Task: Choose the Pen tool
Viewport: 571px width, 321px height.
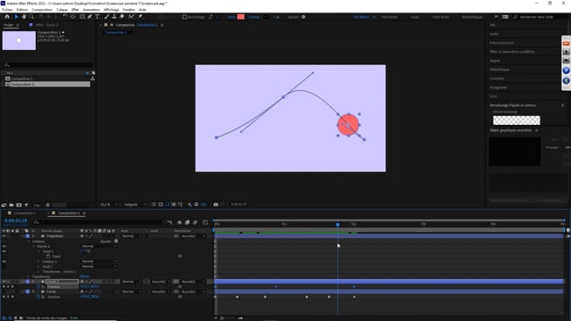Action: (x=90, y=17)
